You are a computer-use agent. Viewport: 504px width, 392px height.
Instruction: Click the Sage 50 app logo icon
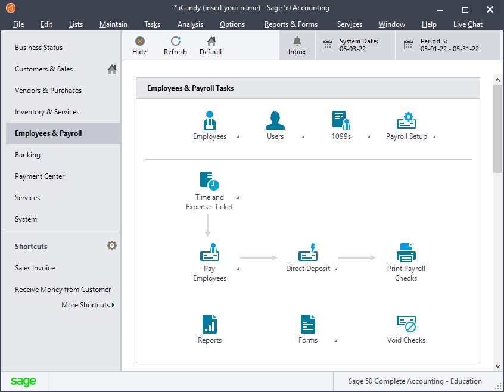11,8
